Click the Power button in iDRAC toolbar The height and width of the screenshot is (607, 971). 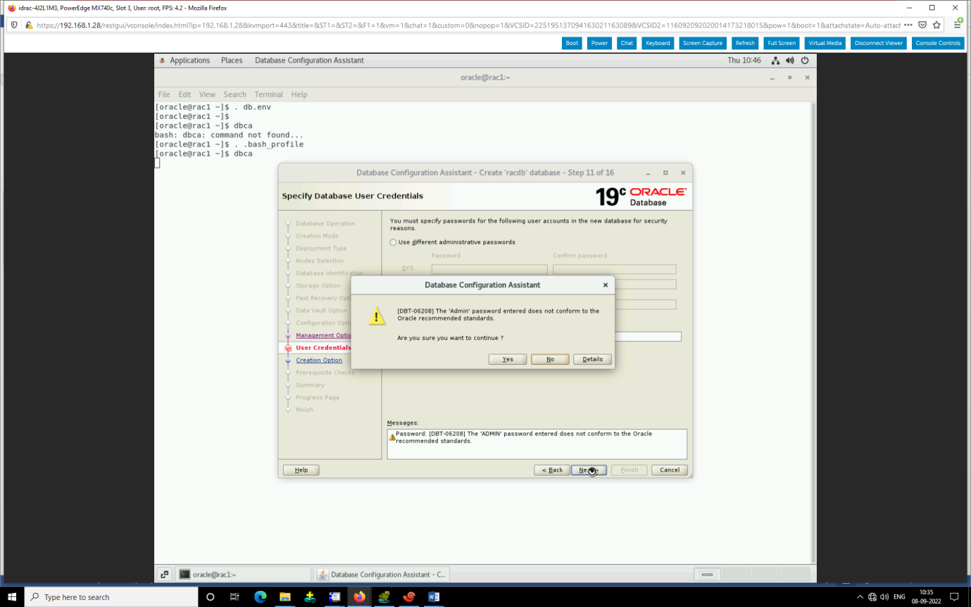(599, 43)
